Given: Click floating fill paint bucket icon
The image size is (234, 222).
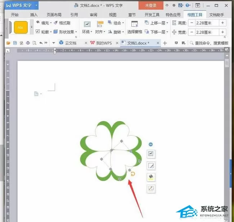Looking at the screenshot, I should (151, 177).
